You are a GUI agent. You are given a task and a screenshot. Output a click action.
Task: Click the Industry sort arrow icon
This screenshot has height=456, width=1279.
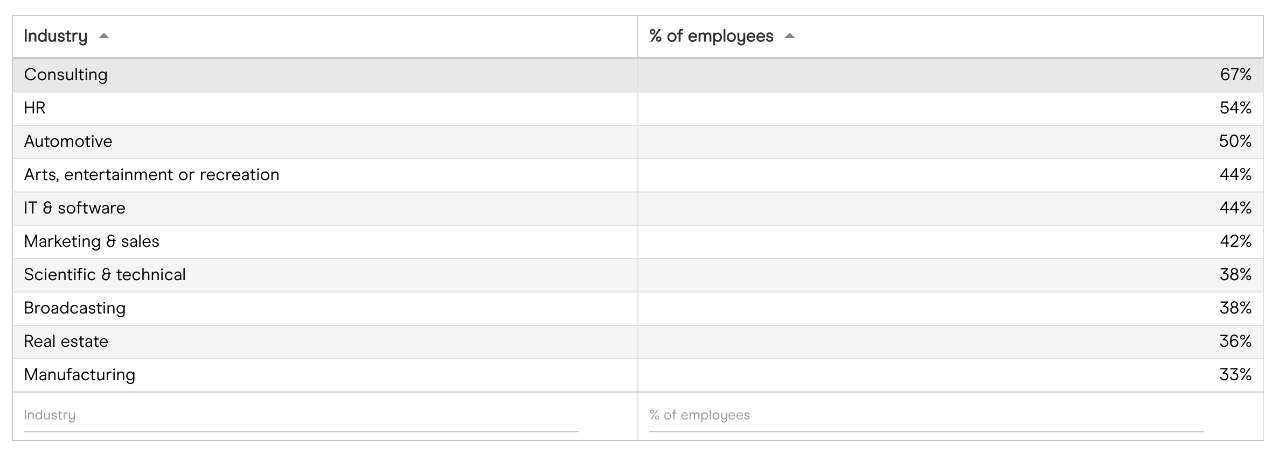click(105, 37)
